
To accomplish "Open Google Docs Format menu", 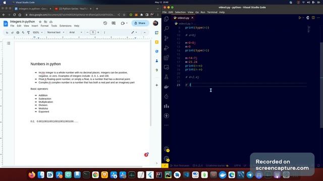I will [44, 26].
